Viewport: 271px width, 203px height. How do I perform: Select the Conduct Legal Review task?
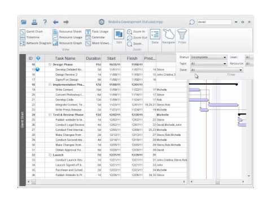(107, 125)
